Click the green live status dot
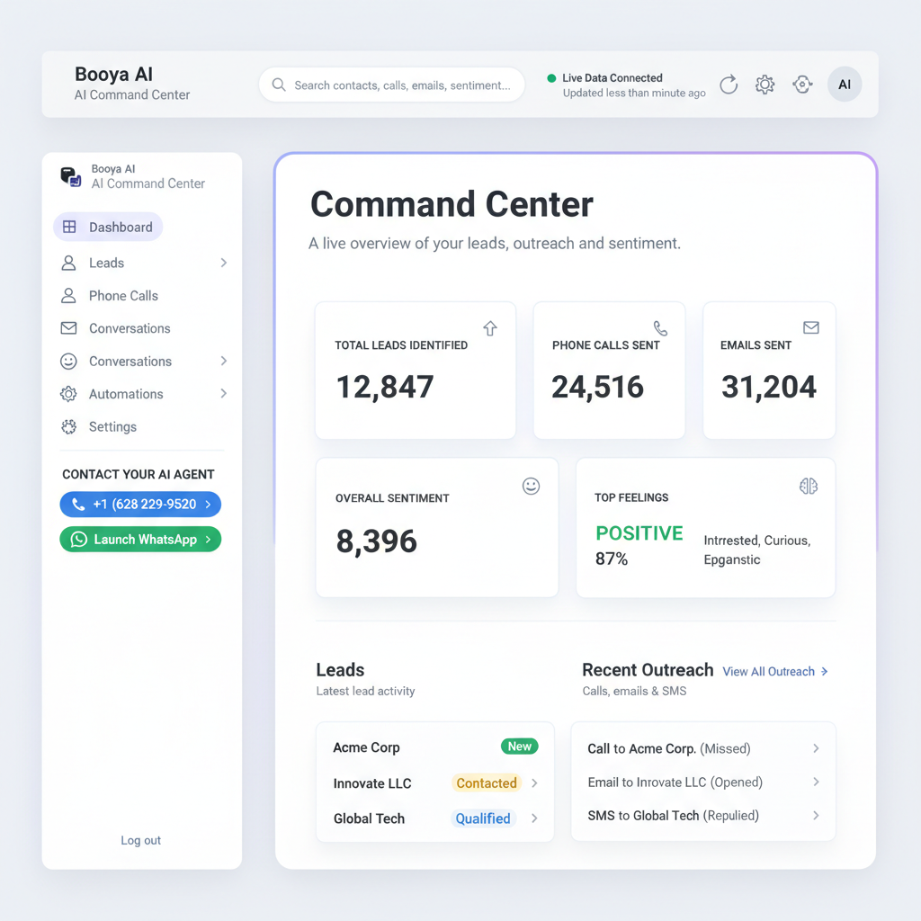Image resolution: width=921 pixels, height=921 pixels. [x=551, y=78]
